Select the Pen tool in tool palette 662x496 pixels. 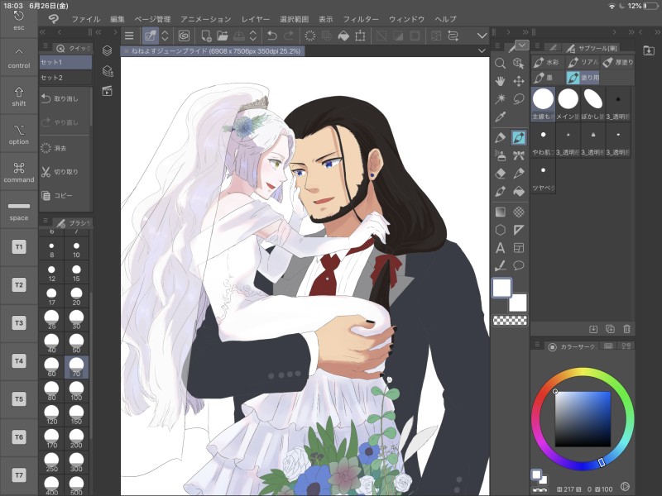pos(501,137)
